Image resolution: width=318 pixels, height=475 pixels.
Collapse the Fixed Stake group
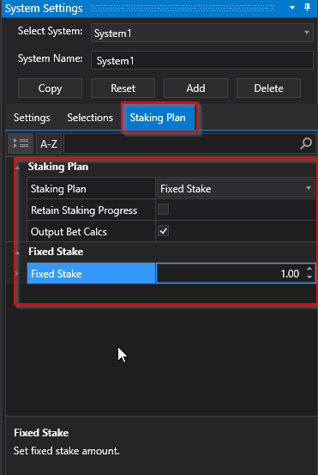pos(17,252)
